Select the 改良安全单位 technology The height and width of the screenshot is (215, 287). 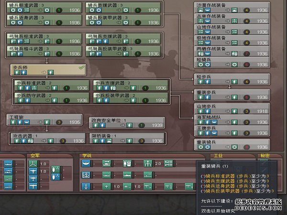(127, 123)
